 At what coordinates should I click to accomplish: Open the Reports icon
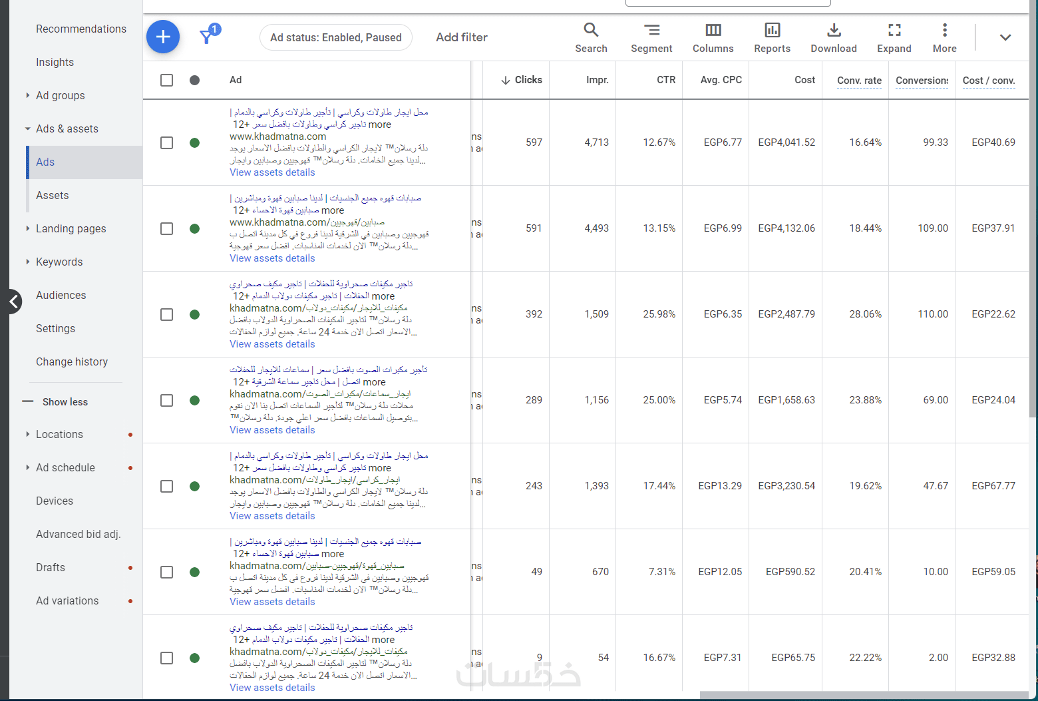pyautogui.click(x=772, y=37)
